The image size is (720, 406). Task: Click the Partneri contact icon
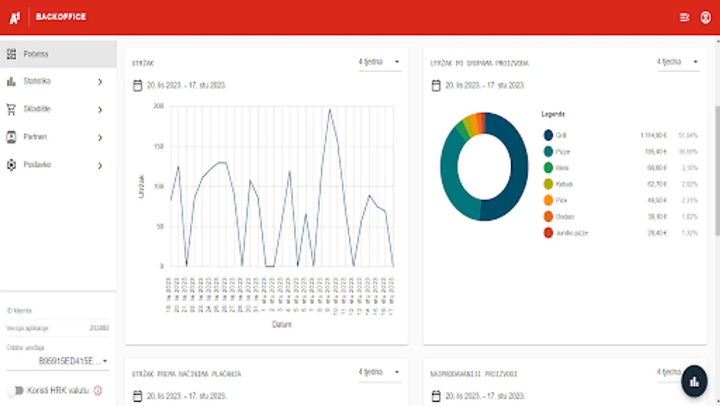[x=11, y=137]
